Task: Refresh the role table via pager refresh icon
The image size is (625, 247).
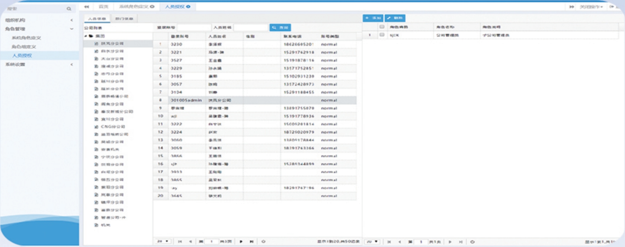Action: click(x=472, y=242)
